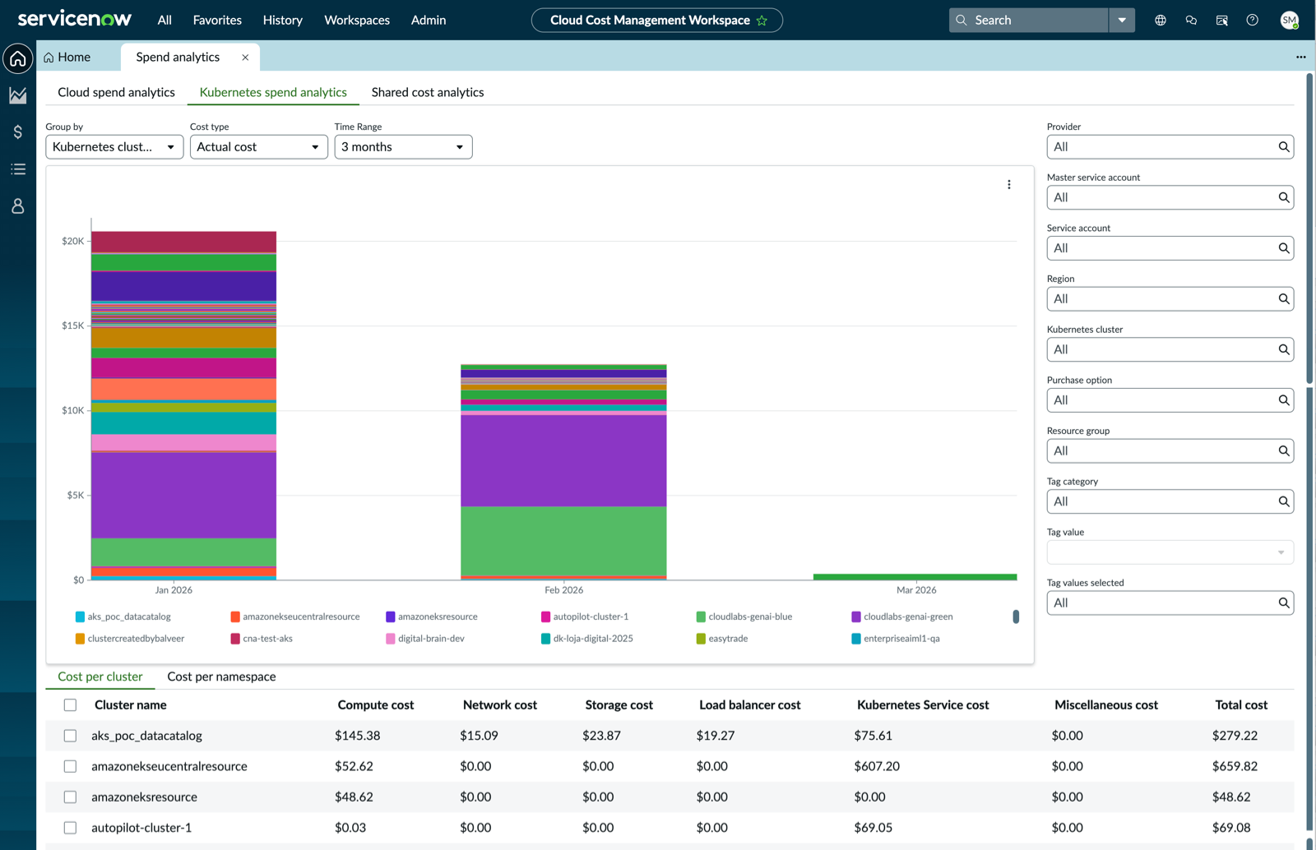Open the All menu in header
The image size is (1316, 850).
164,21
